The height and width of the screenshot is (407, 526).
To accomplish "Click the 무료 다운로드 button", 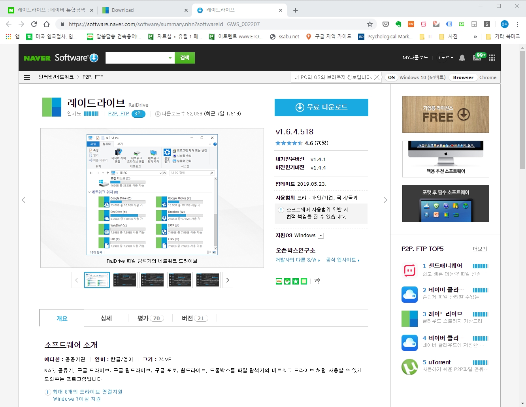I will pyautogui.click(x=321, y=107).
